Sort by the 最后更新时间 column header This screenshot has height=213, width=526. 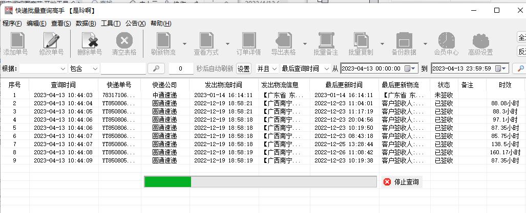coord(344,85)
